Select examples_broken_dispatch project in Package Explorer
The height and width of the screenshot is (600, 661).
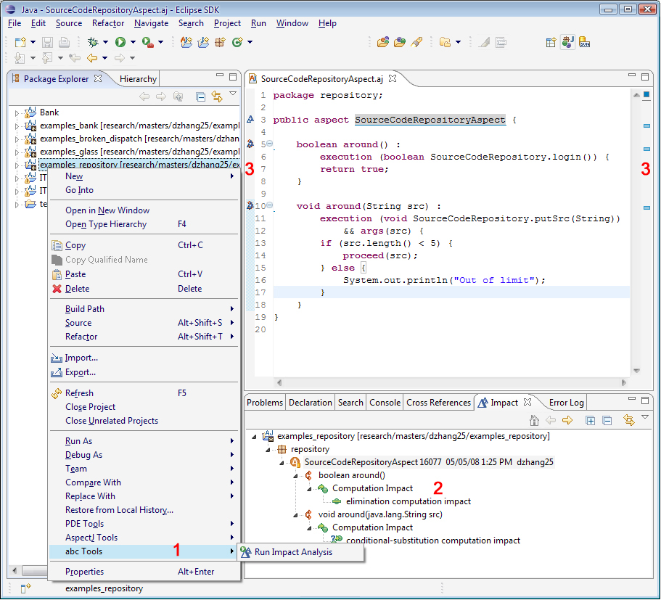[139, 139]
